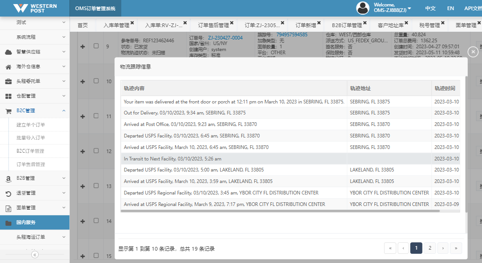Close the B2B订单管理 tab
The width and height of the screenshot is (482, 263).
365,23
